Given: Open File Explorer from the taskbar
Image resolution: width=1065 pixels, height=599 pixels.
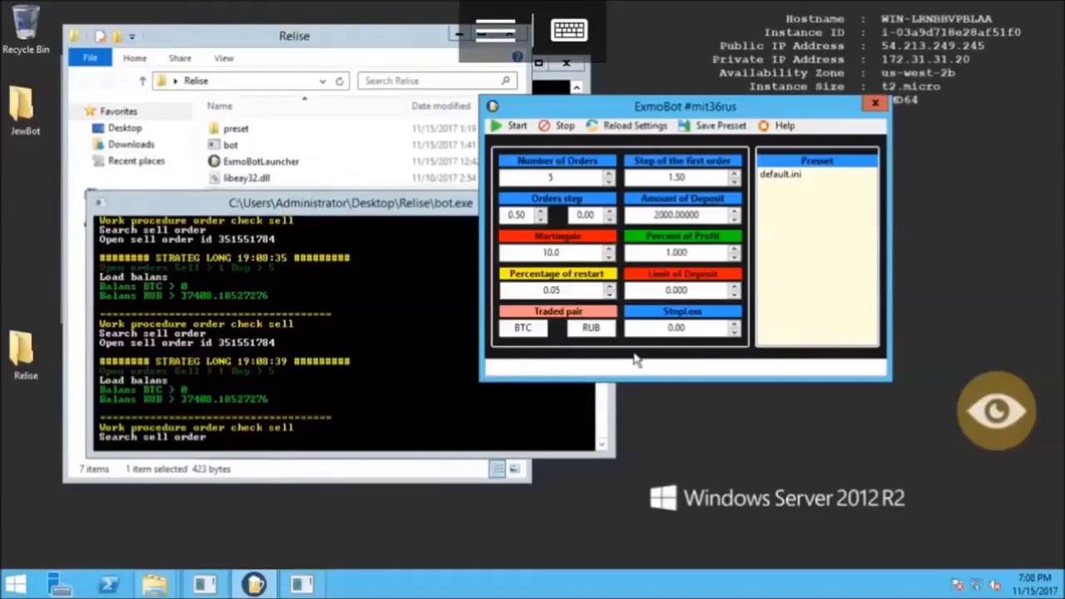Looking at the screenshot, I should click(156, 584).
